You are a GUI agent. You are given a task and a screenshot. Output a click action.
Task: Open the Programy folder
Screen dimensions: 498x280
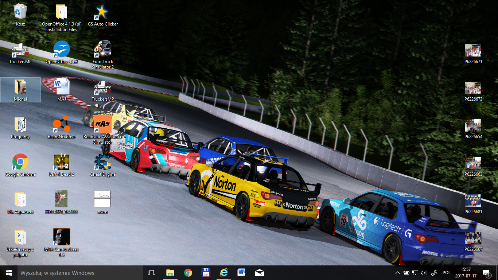pyautogui.click(x=20, y=128)
